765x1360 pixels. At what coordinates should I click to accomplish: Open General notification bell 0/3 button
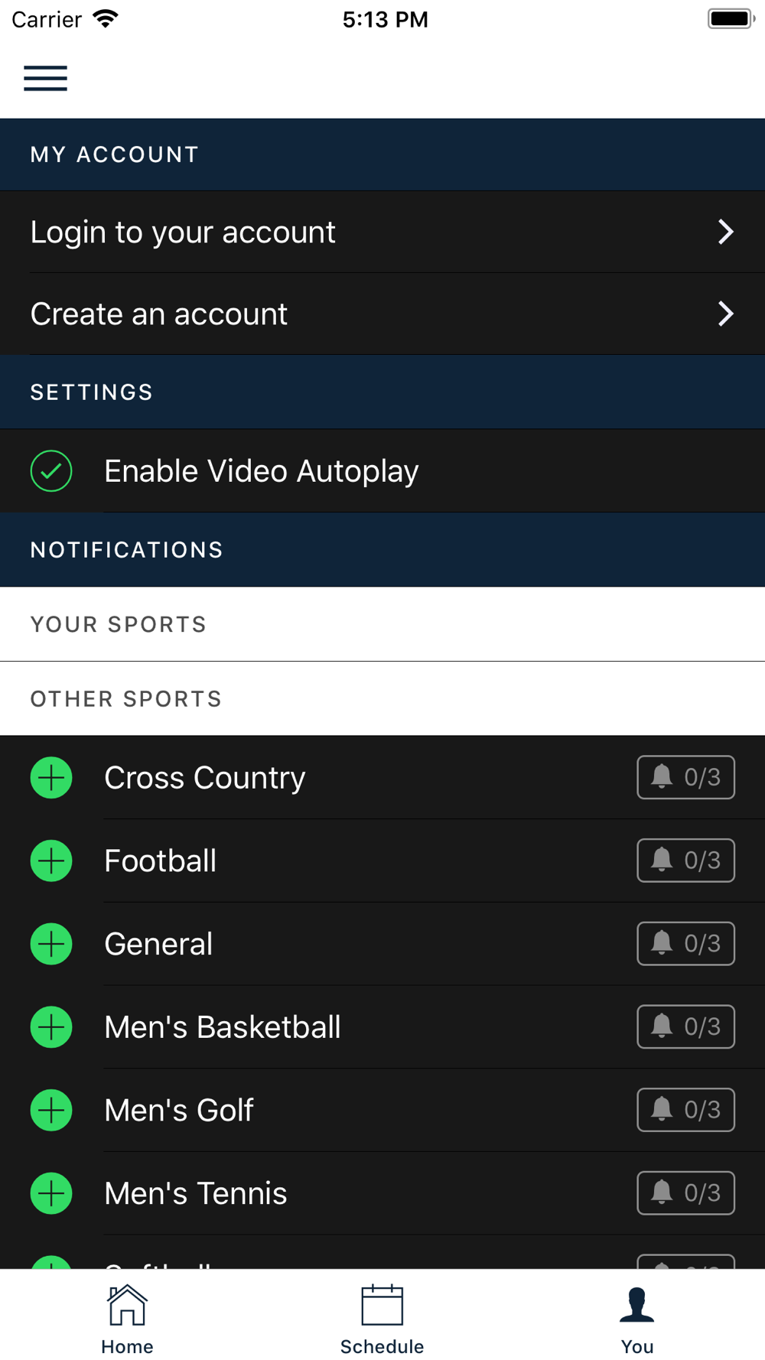[685, 944]
